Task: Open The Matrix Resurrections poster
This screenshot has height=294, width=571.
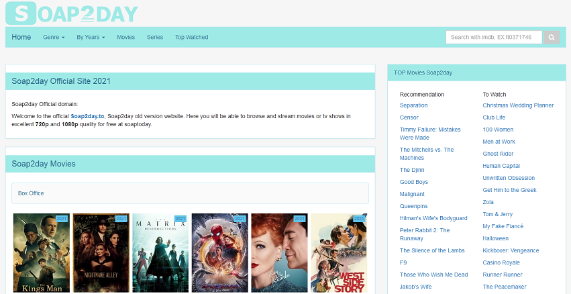Action: 160,253
